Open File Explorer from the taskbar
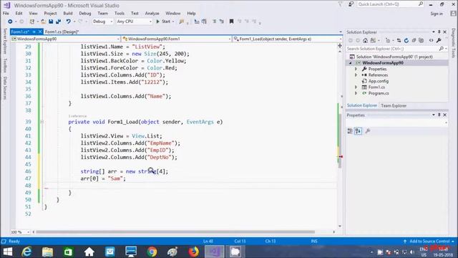Image resolution: width=458 pixels, height=258 pixels. [47, 252]
